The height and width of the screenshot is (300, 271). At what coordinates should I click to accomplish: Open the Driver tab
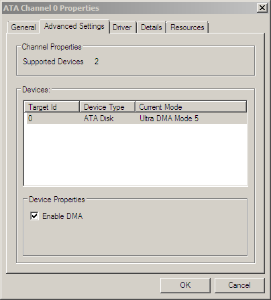point(122,27)
